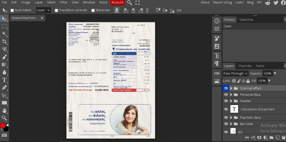Align left edges icon
The height and width of the screenshot is (142, 286).
coord(126,10)
